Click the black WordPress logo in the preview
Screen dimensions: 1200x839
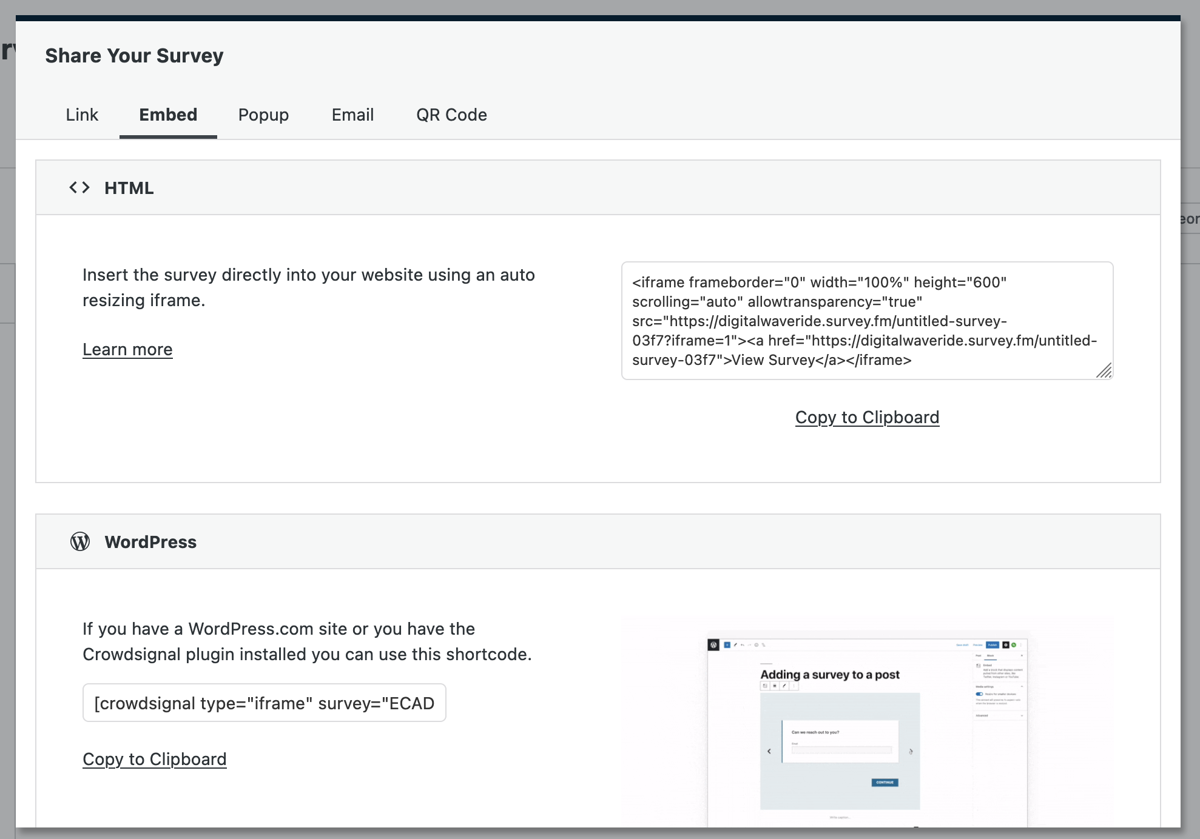713,645
